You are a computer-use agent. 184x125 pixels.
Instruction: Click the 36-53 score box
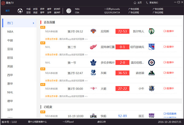pos(122,73)
